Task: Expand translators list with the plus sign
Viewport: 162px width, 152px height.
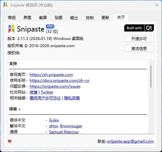Action: point(20,109)
